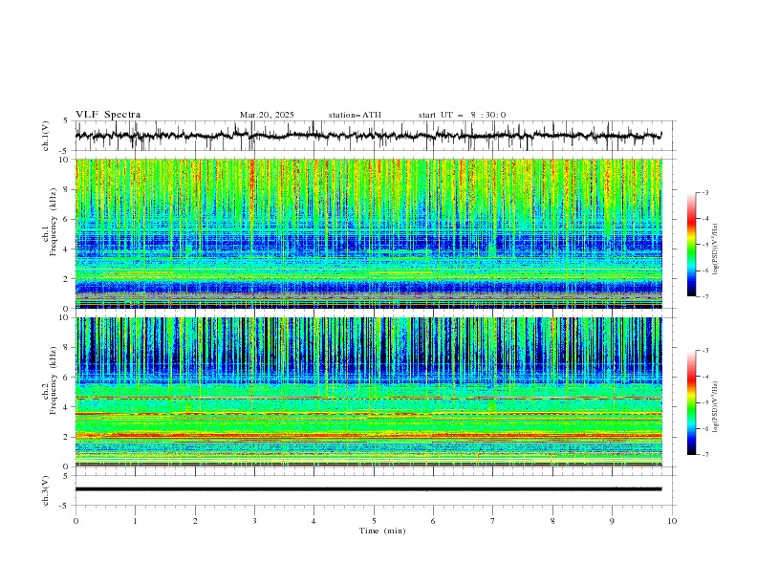Click the "station=ATH" label

coord(355,115)
